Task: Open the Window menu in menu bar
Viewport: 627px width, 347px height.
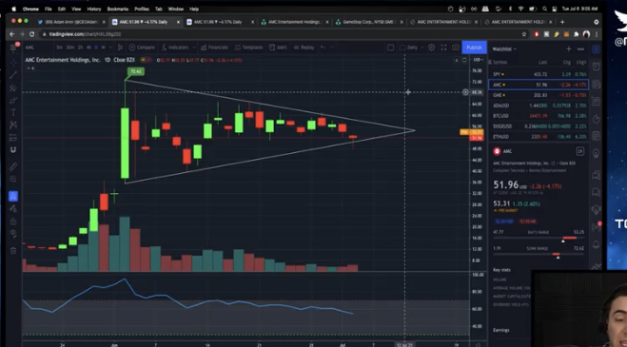Action: [x=176, y=9]
